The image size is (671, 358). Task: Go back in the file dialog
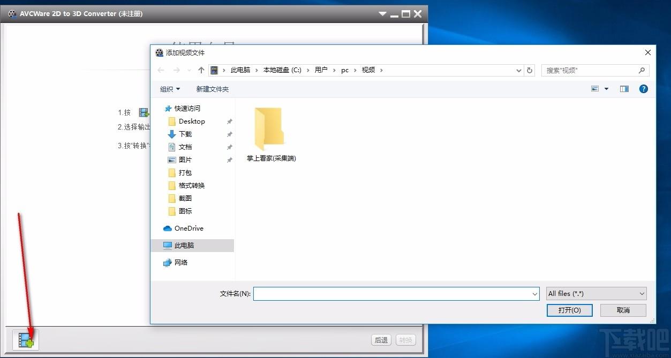coord(161,70)
